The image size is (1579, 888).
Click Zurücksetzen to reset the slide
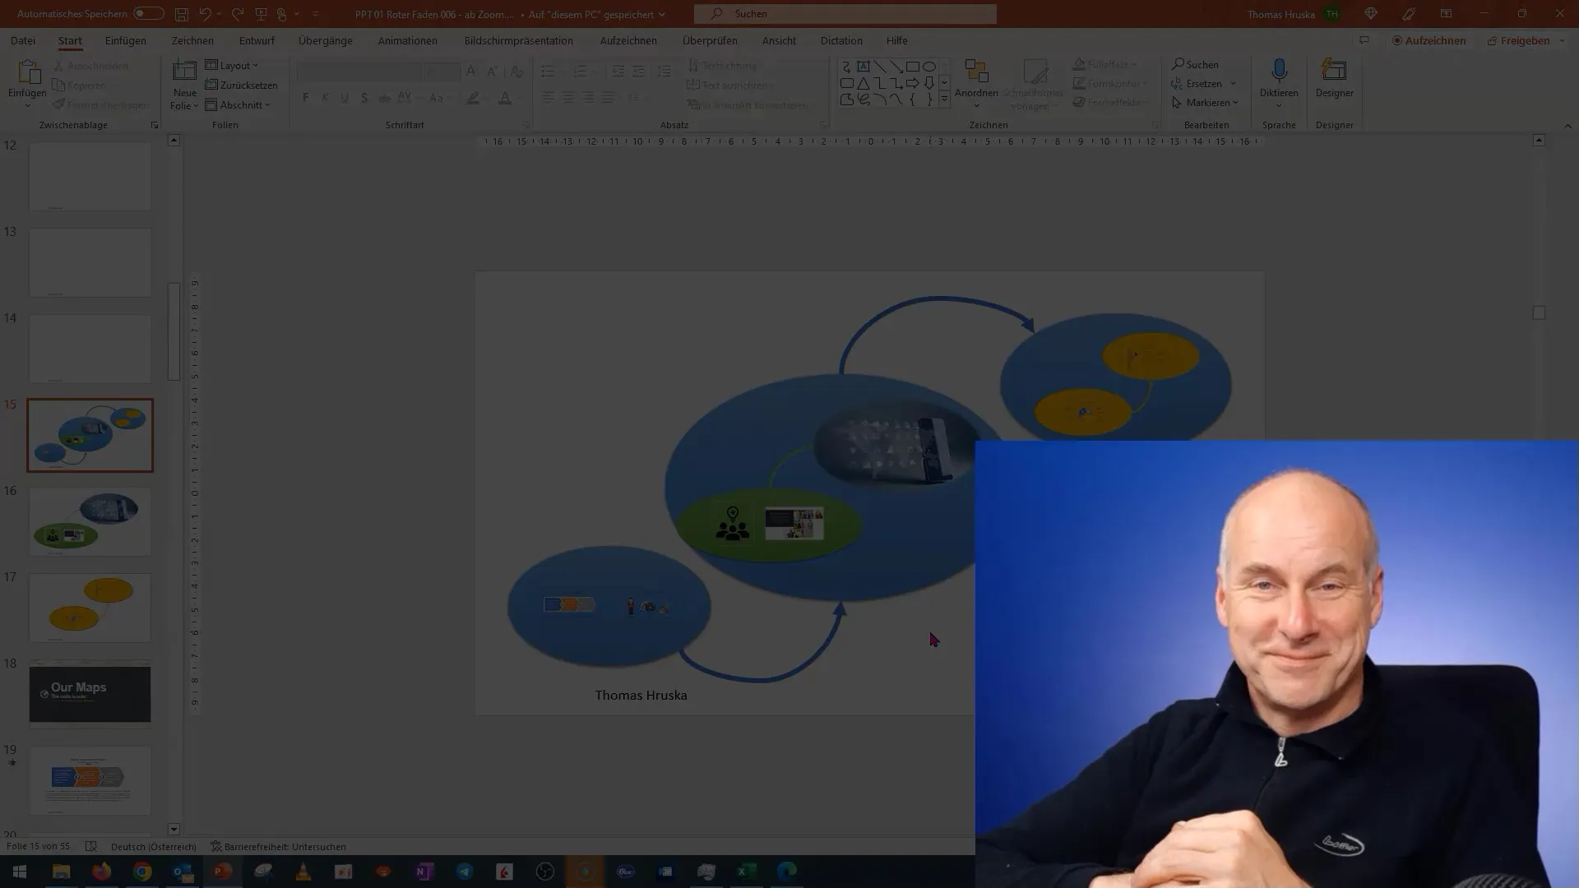(241, 85)
